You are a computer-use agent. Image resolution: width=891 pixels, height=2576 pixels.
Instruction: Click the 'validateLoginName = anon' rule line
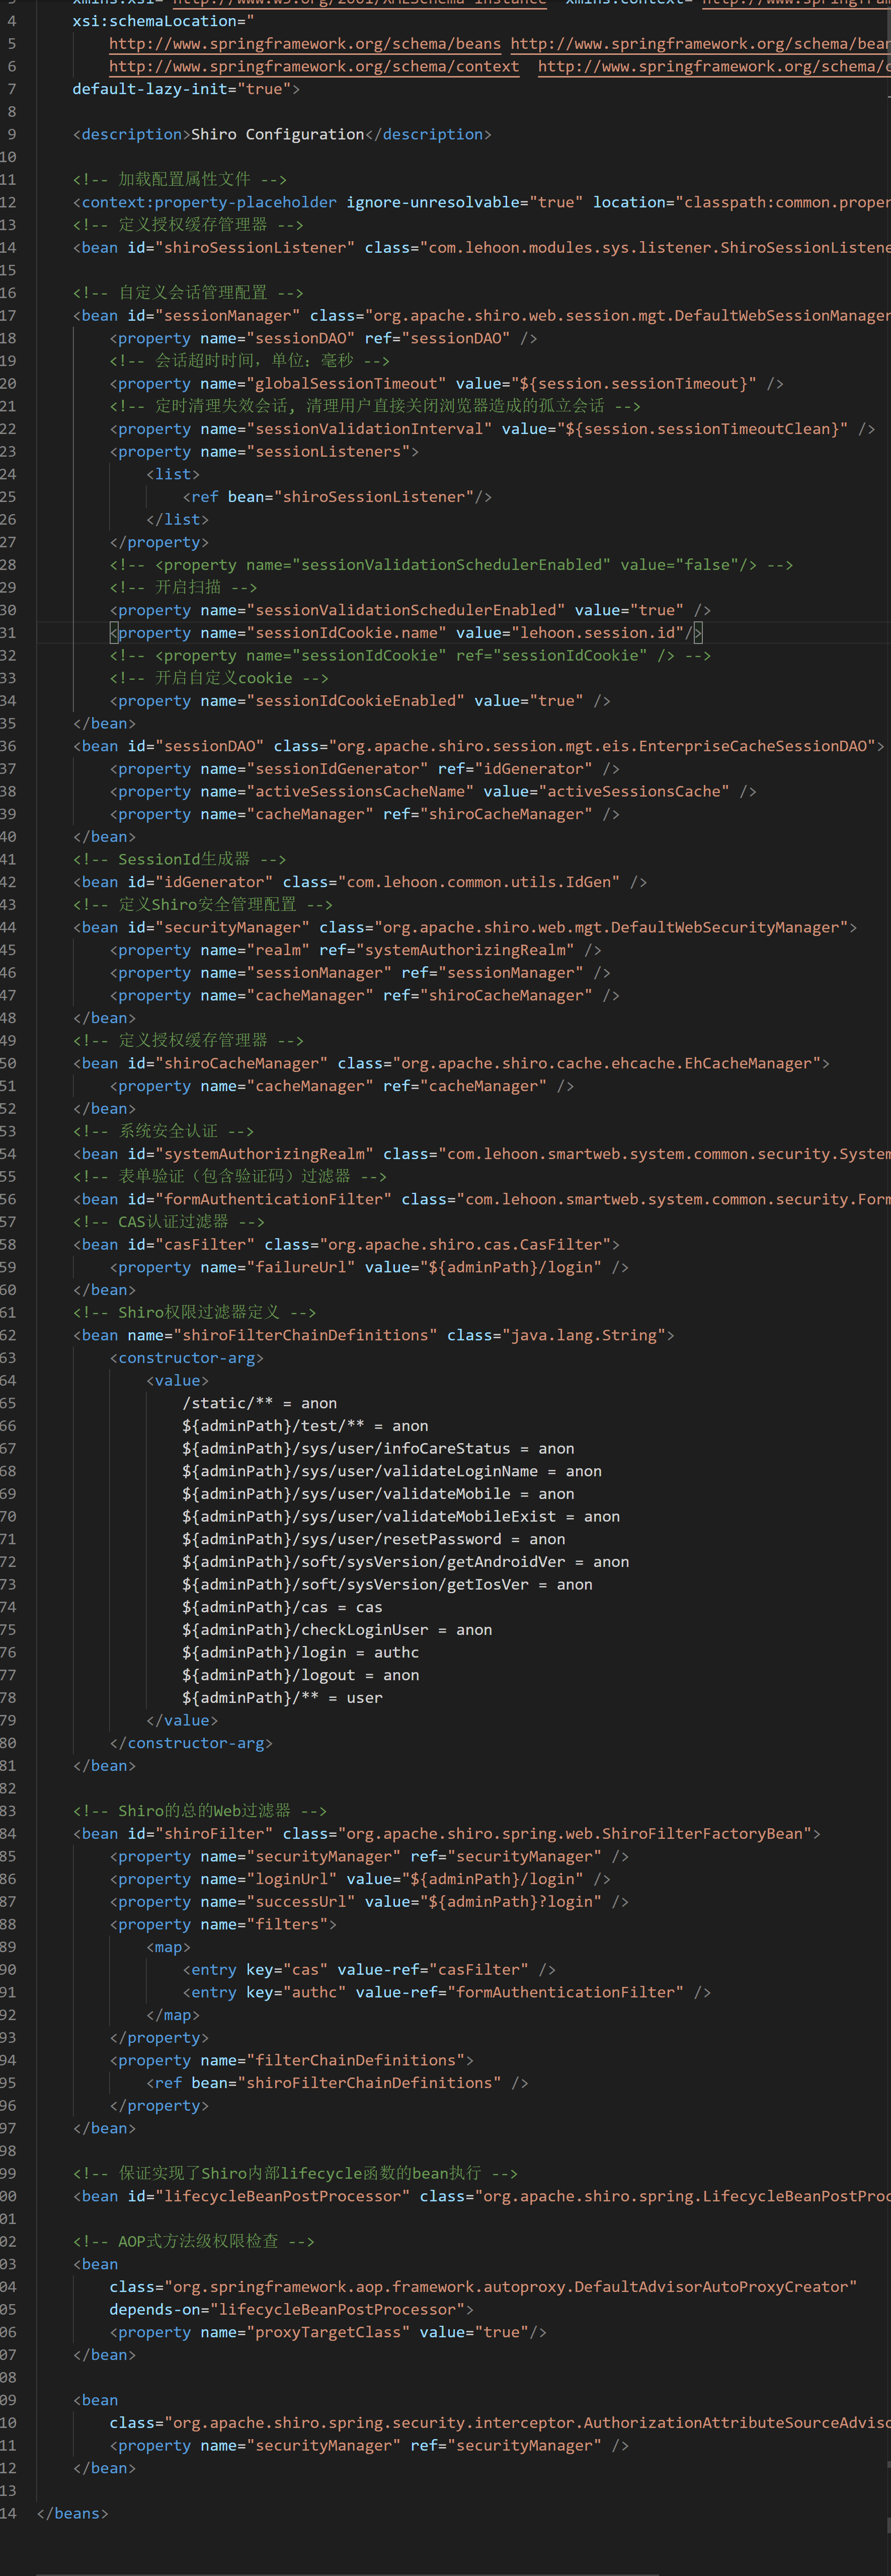point(392,1472)
